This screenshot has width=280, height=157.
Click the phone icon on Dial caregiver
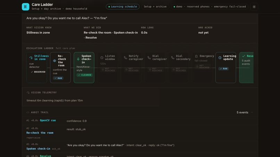[149, 58]
